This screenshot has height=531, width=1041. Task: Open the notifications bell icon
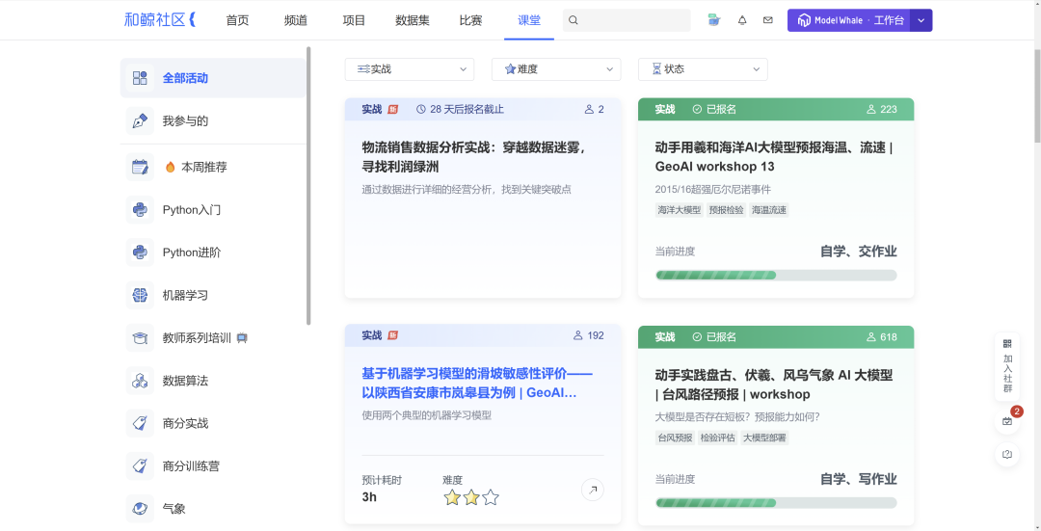click(x=742, y=20)
